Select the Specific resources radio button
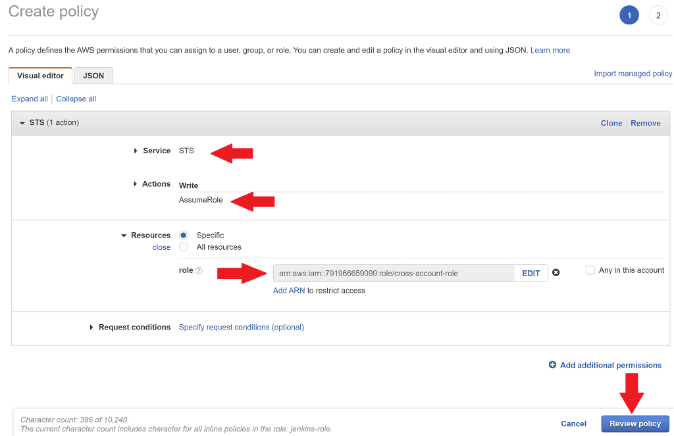The height and width of the screenshot is (436, 674). tap(184, 235)
